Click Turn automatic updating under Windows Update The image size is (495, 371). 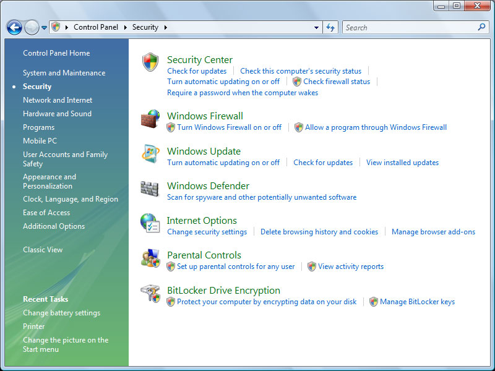coord(223,163)
